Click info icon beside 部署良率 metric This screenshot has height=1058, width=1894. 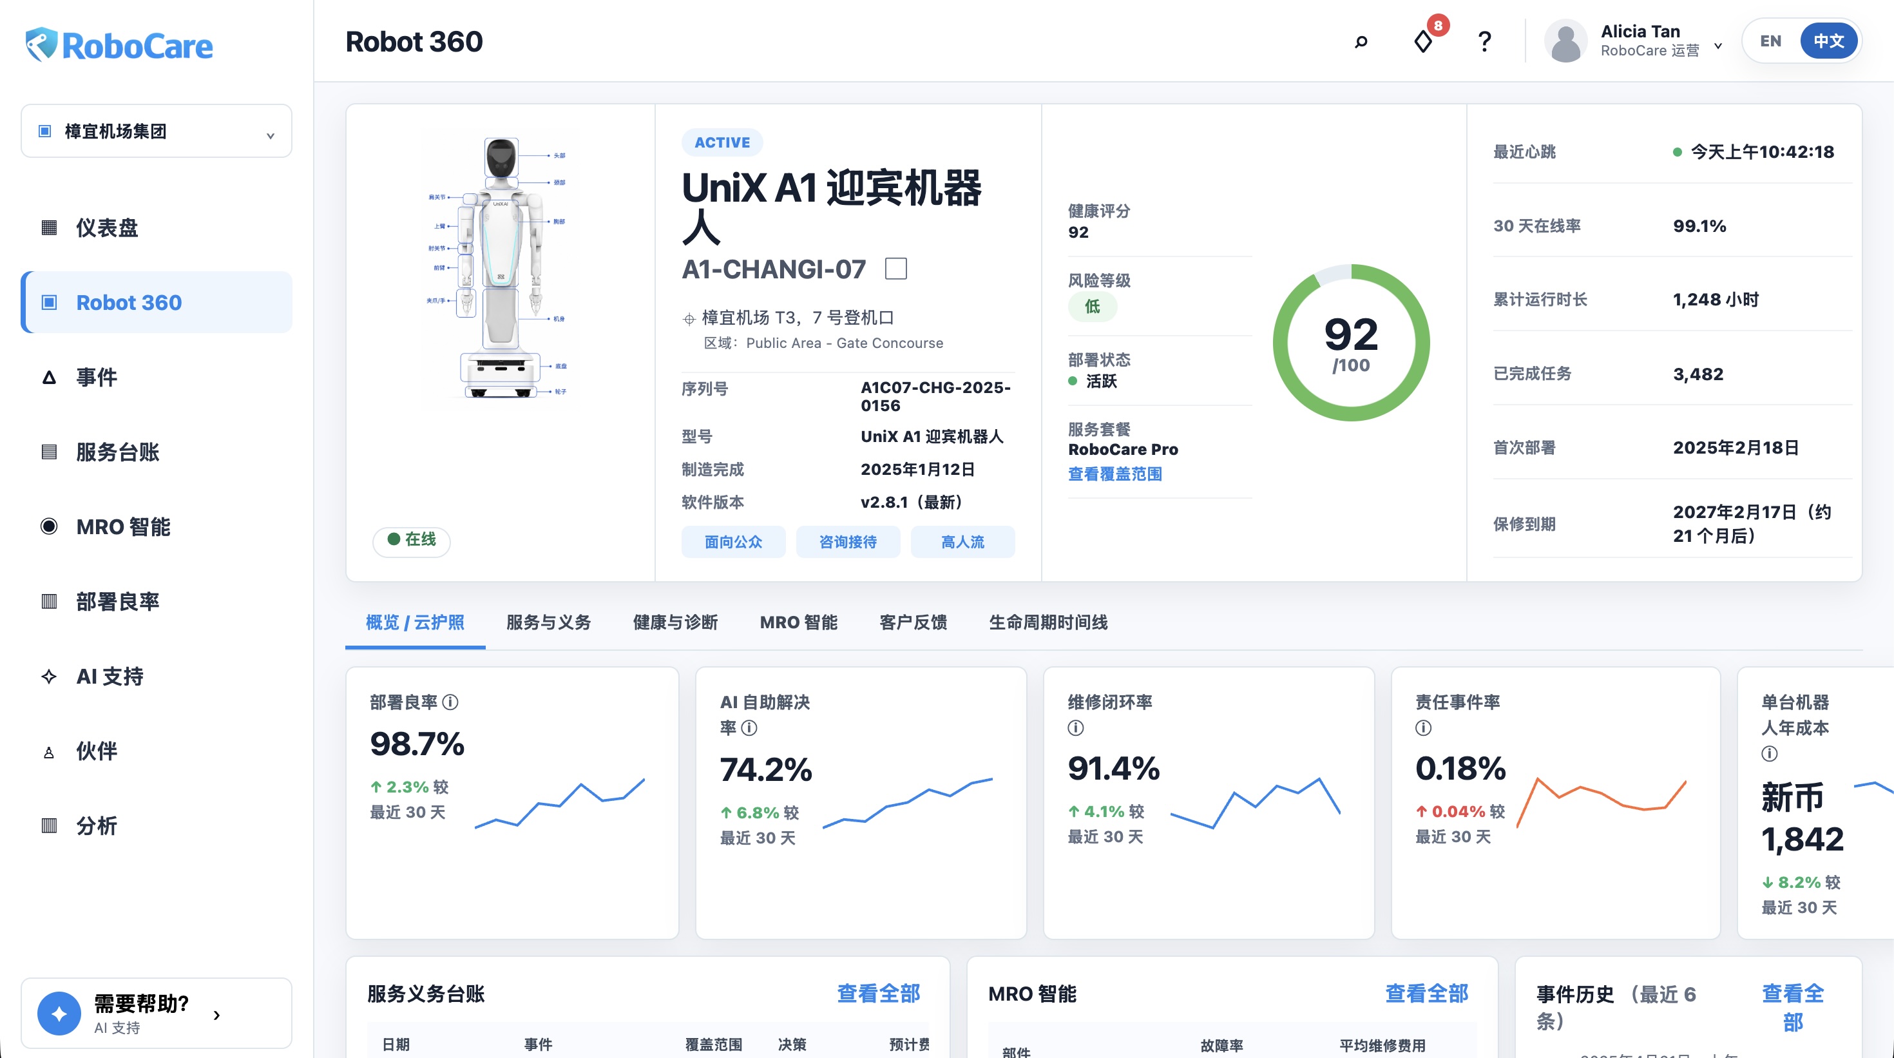451,702
